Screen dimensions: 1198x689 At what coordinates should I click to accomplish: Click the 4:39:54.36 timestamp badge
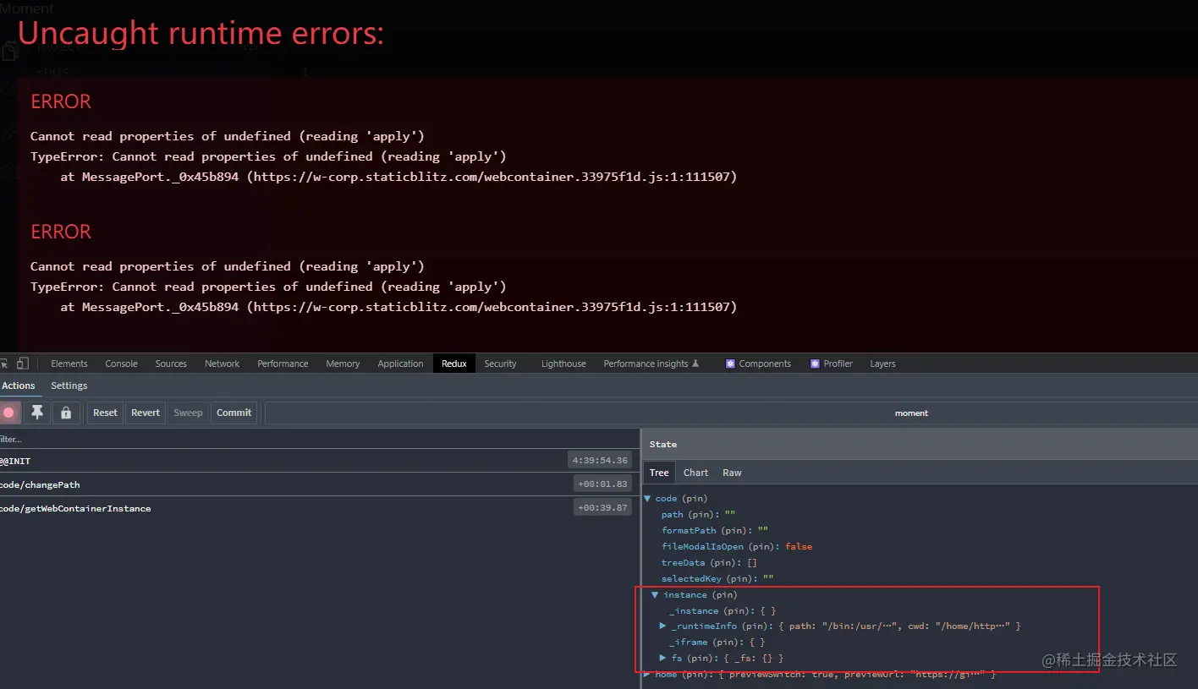(x=600, y=461)
